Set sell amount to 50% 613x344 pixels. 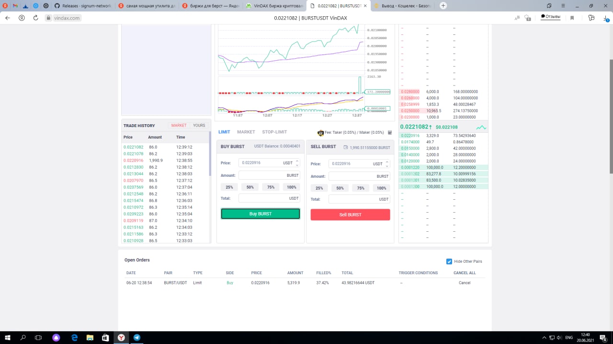click(x=340, y=188)
